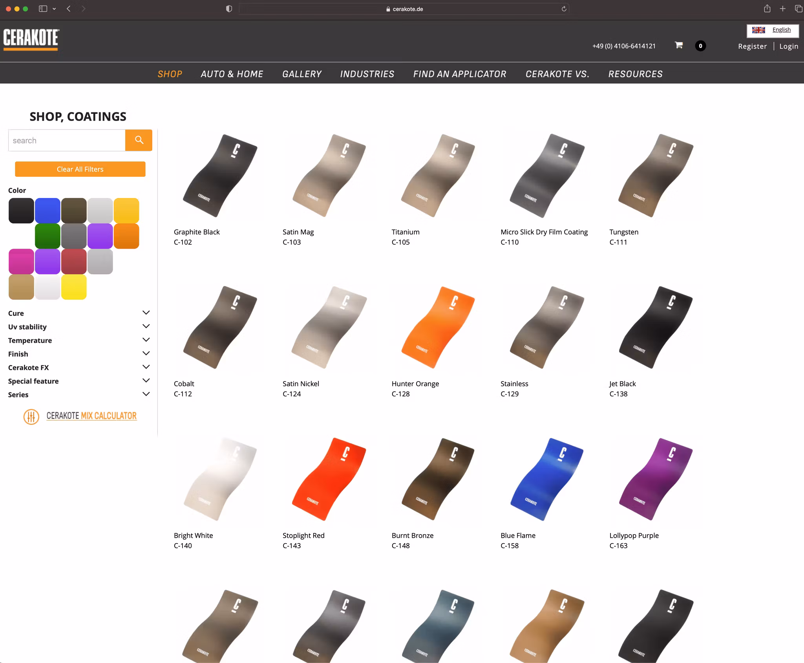This screenshot has height=663, width=804.
Task: Open the Safari share icon
Action: point(767,9)
